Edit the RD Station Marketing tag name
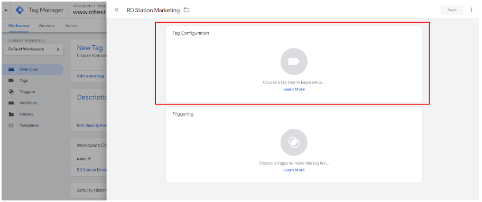Image resolution: width=482 pixels, height=202 pixels. (153, 10)
